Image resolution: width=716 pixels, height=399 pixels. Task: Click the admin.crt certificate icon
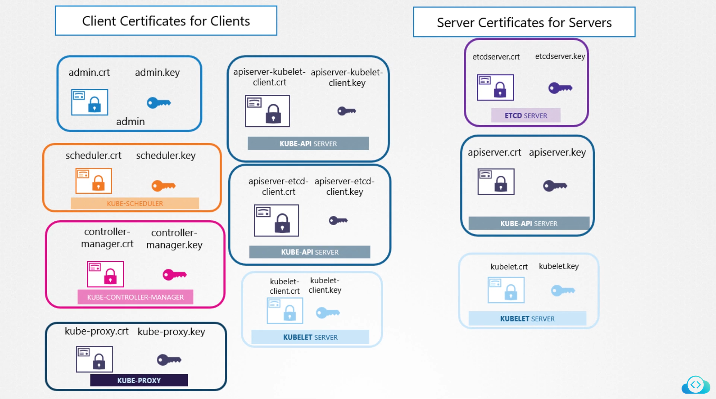click(x=89, y=102)
